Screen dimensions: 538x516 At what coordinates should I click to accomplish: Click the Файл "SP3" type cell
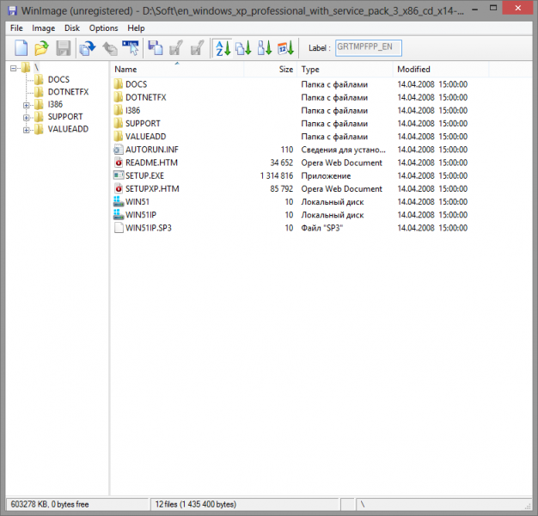pyautogui.click(x=321, y=228)
